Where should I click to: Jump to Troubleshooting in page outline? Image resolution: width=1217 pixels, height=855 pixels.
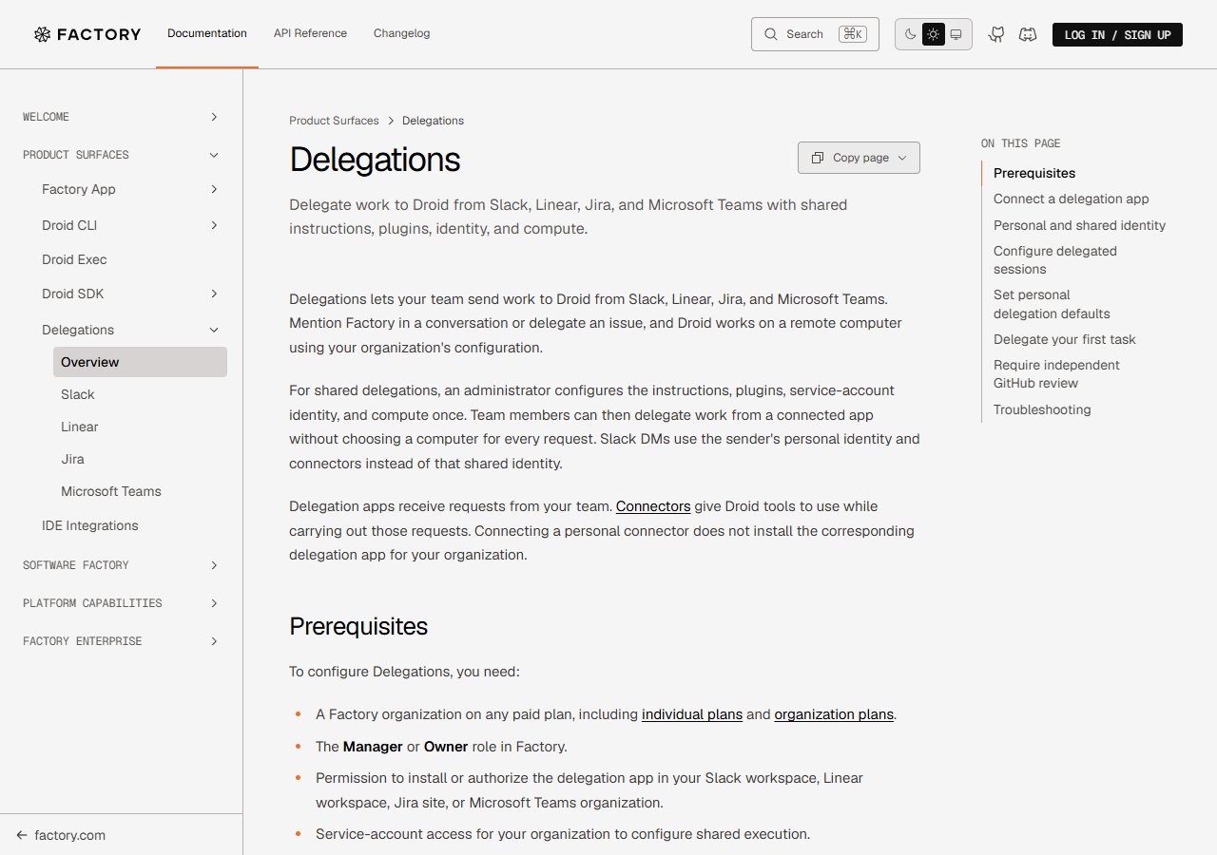(1042, 409)
